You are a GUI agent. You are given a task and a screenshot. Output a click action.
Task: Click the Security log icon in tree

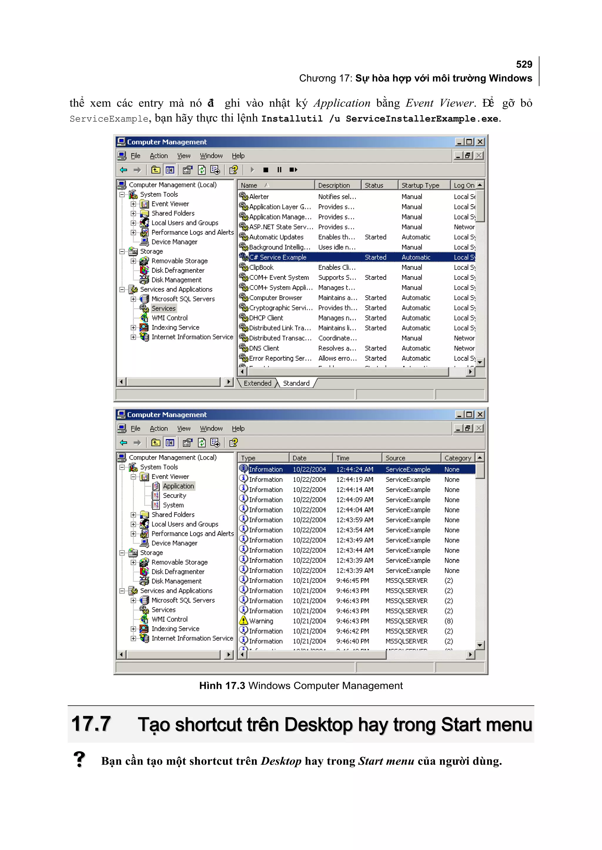[x=156, y=495]
